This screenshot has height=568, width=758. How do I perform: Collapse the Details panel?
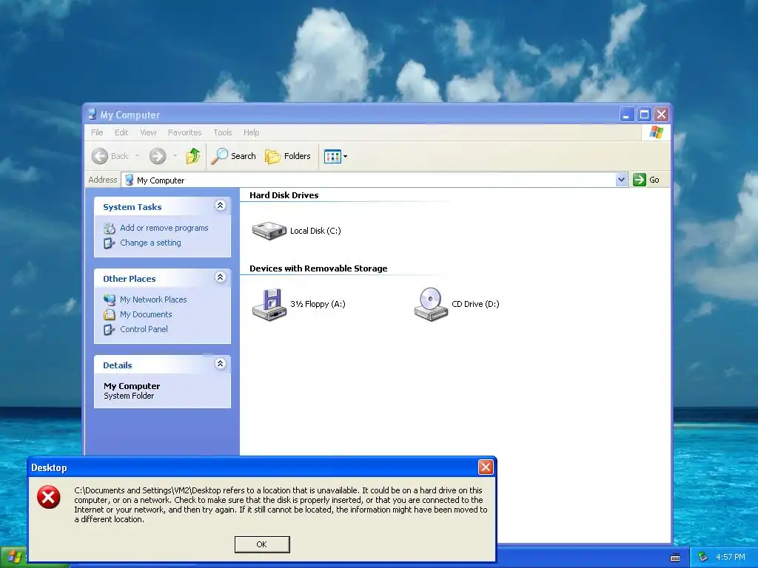220,364
